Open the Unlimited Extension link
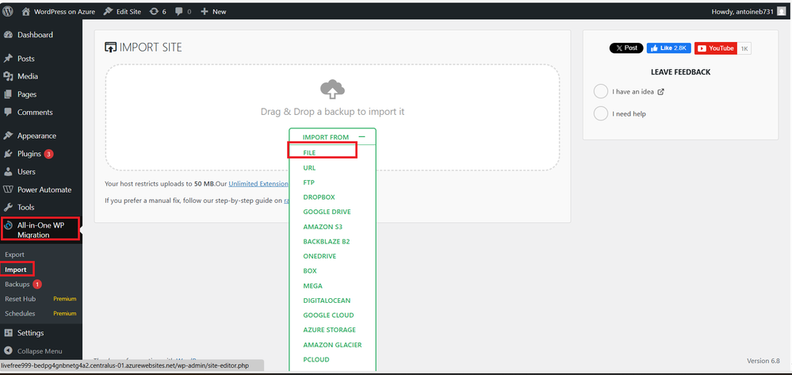Screen dimensions: 792x375 (x=258, y=184)
